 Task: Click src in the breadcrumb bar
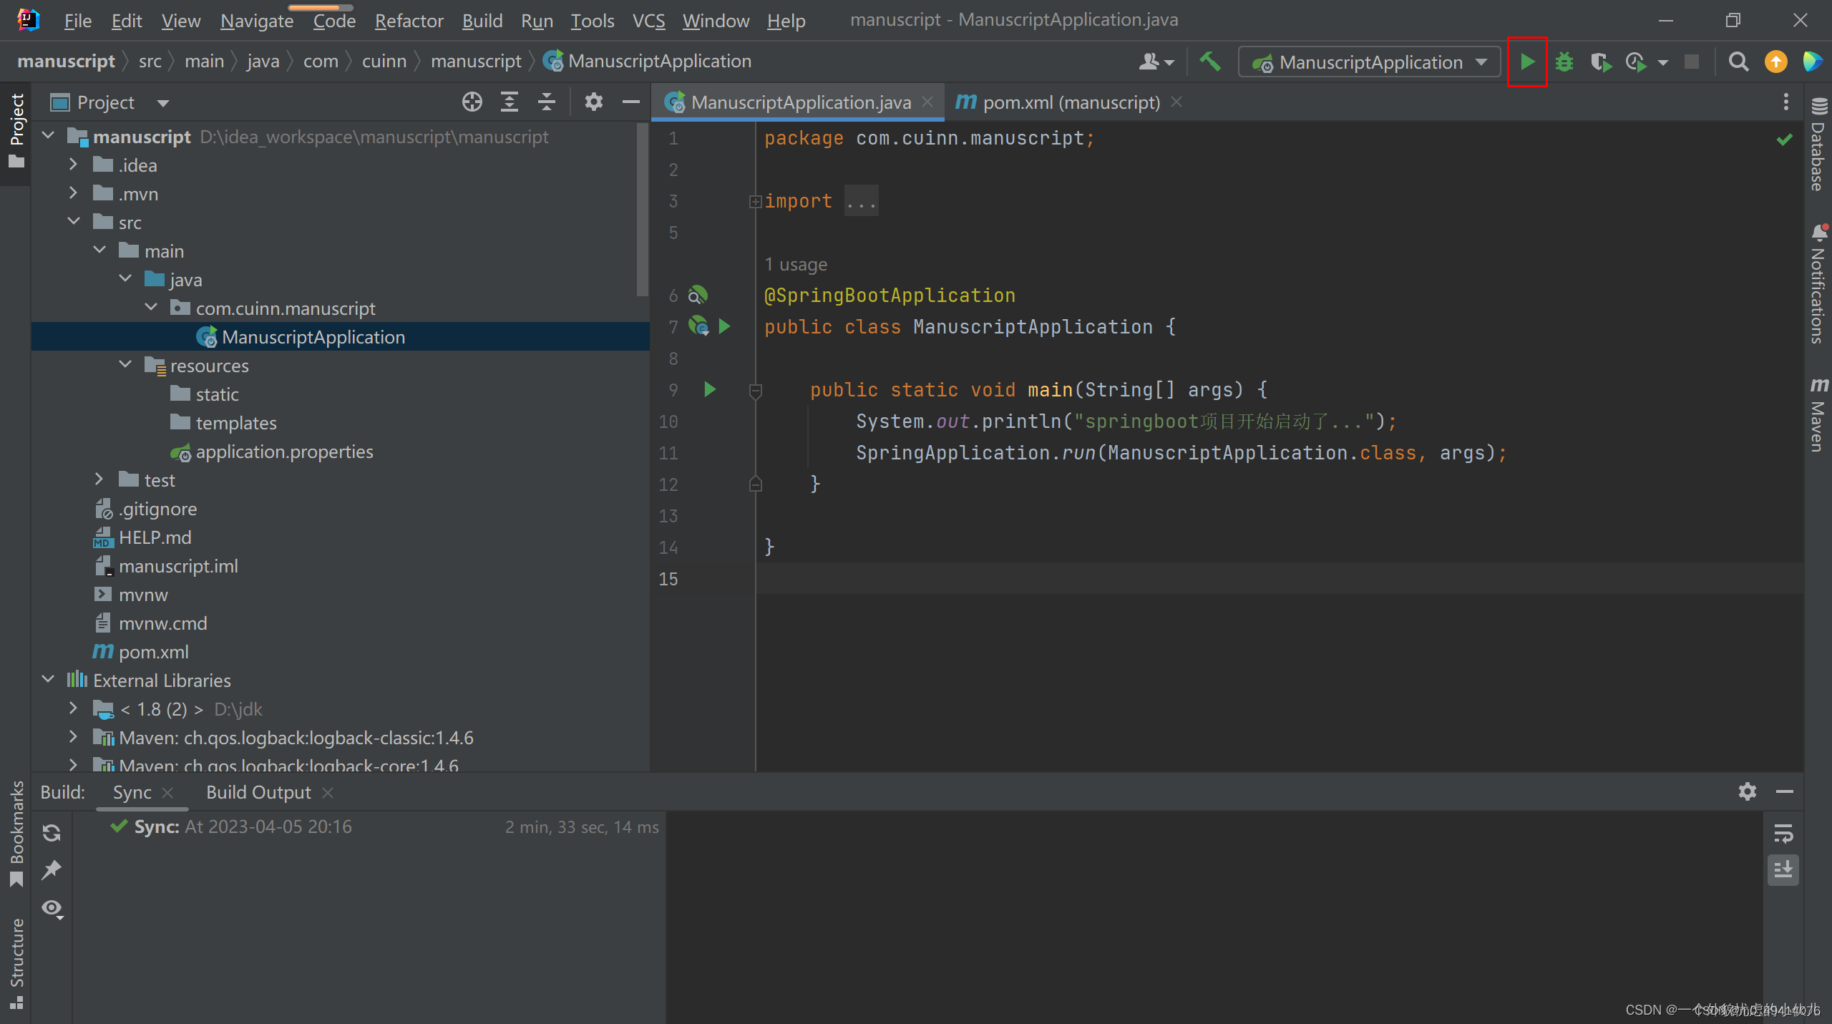point(150,62)
